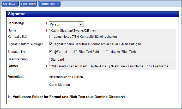The image size is (182, 109).
Task: Click the Schließen button
Action: tap(10, 4)
